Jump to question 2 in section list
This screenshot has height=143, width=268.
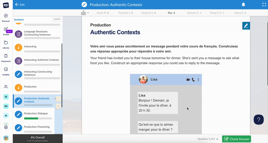pos(58,106)
